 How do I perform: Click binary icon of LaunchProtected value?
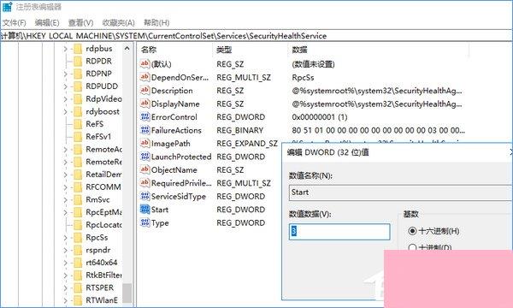144,157
